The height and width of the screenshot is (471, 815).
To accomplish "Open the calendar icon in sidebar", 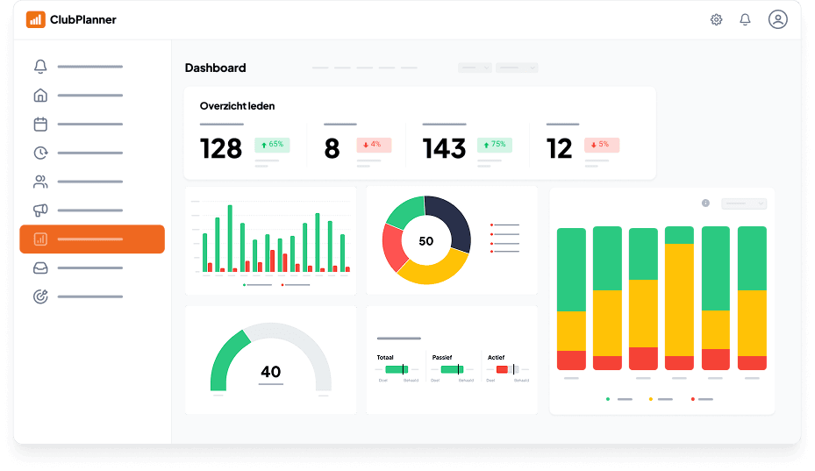I will coord(40,125).
